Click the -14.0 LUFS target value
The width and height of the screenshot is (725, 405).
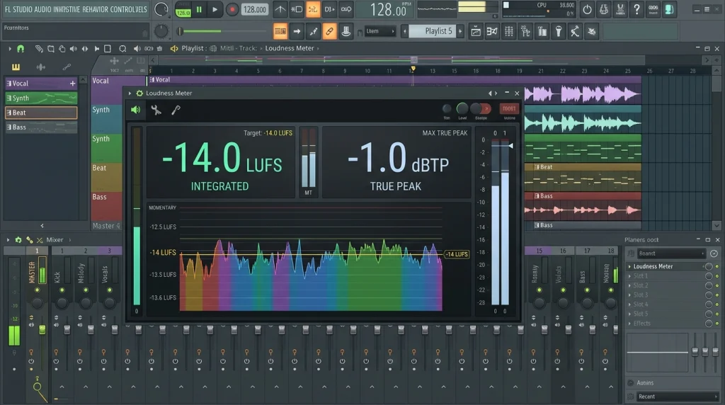[278, 132]
